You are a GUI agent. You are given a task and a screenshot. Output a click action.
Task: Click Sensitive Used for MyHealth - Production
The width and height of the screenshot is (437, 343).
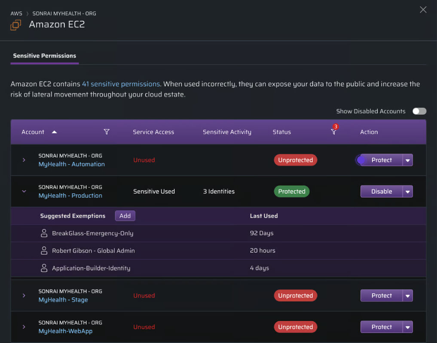click(x=154, y=191)
